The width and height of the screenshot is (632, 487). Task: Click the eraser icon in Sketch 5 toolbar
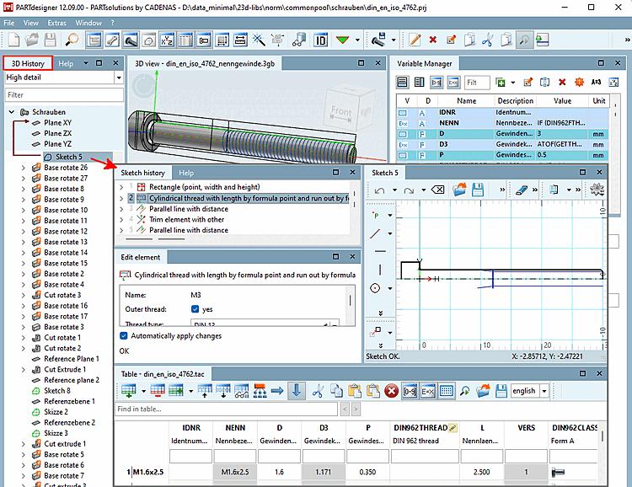520,191
